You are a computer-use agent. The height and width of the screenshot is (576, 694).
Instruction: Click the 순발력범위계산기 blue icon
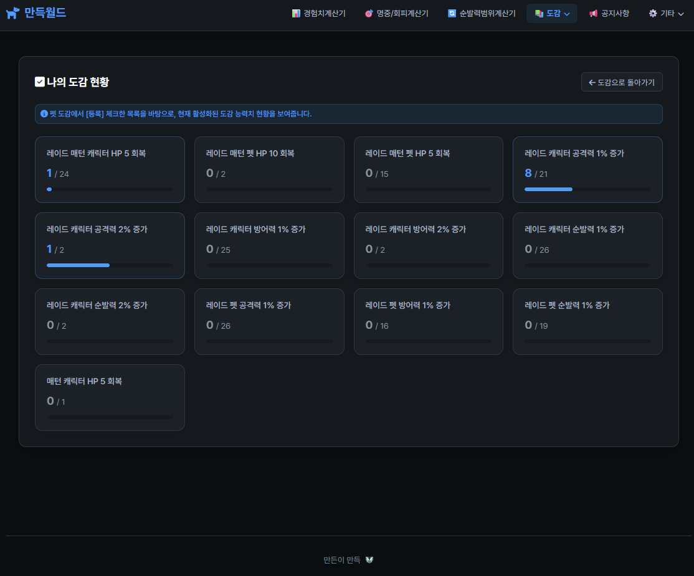point(452,13)
